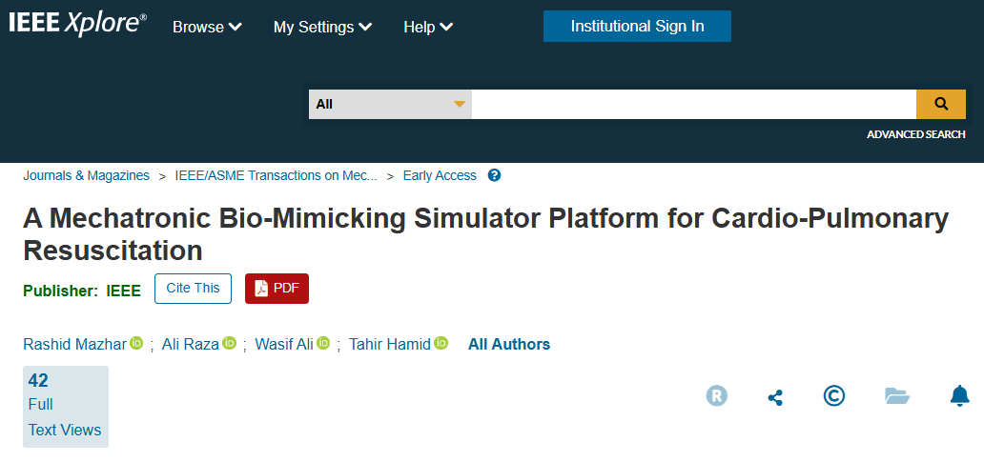Download the article PDF
Viewport: 984px width, 462px height.
pyautogui.click(x=277, y=289)
